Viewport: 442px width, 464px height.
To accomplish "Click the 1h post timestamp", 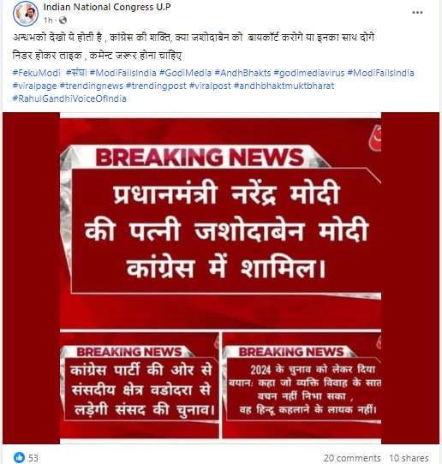I will point(48,21).
